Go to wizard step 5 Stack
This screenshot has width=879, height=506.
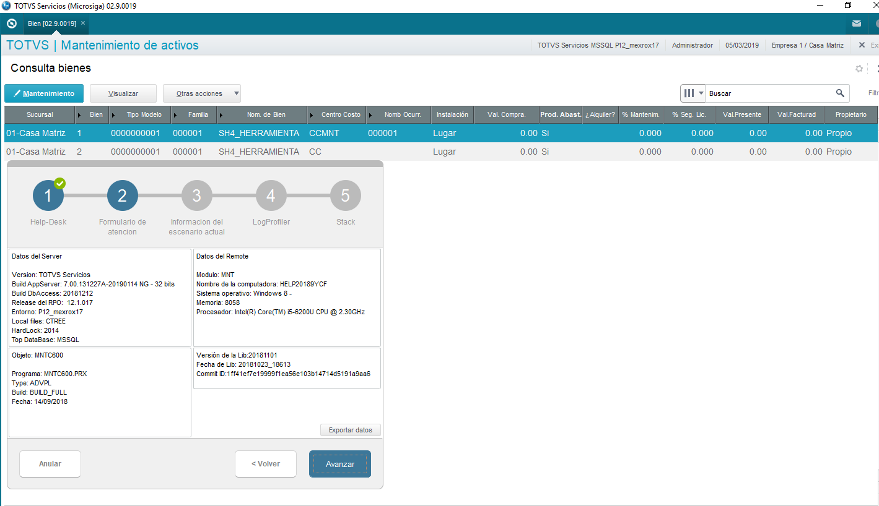click(346, 196)
